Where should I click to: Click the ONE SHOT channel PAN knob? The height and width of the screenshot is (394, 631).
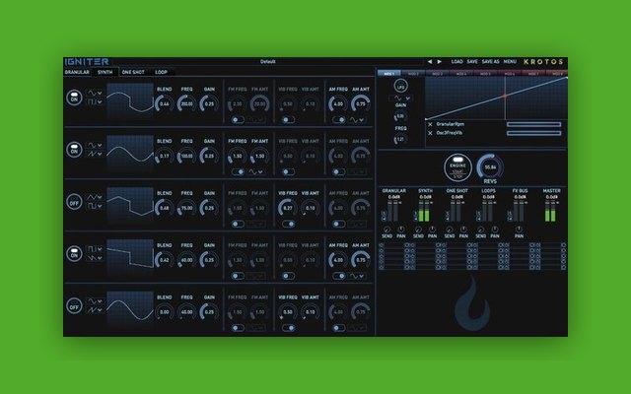click(x=463, y=230)
